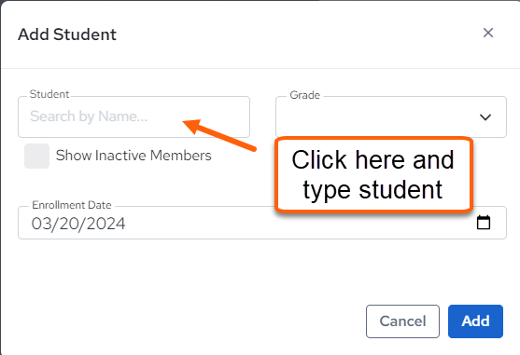
Task: Click empty area inside the Grade combo box
Action: [374, 117]
